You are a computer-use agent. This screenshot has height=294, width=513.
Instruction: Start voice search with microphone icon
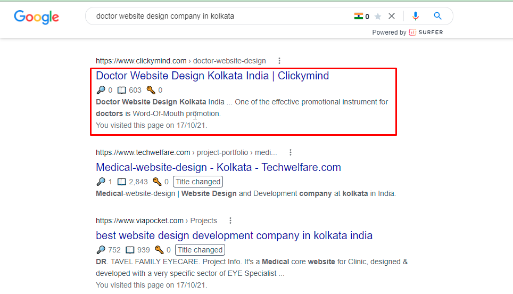click(416, 17)
